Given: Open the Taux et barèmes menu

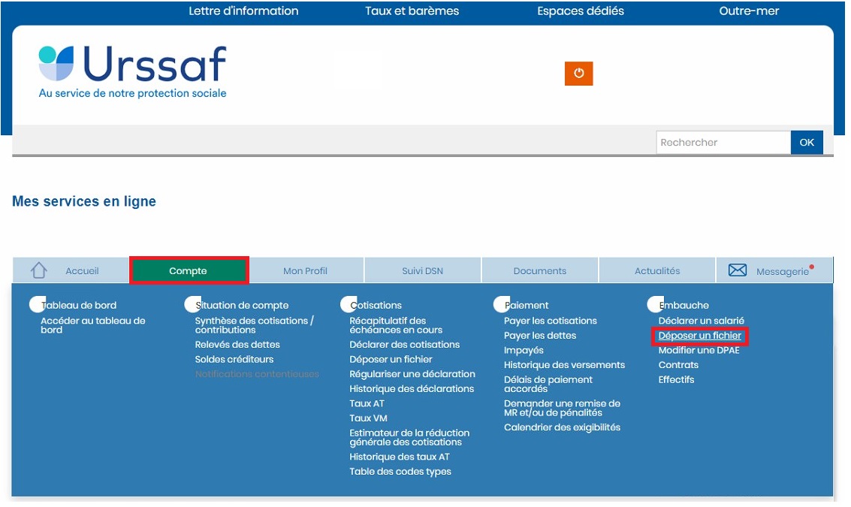Looking at the screenshot, I should [412, 11].
